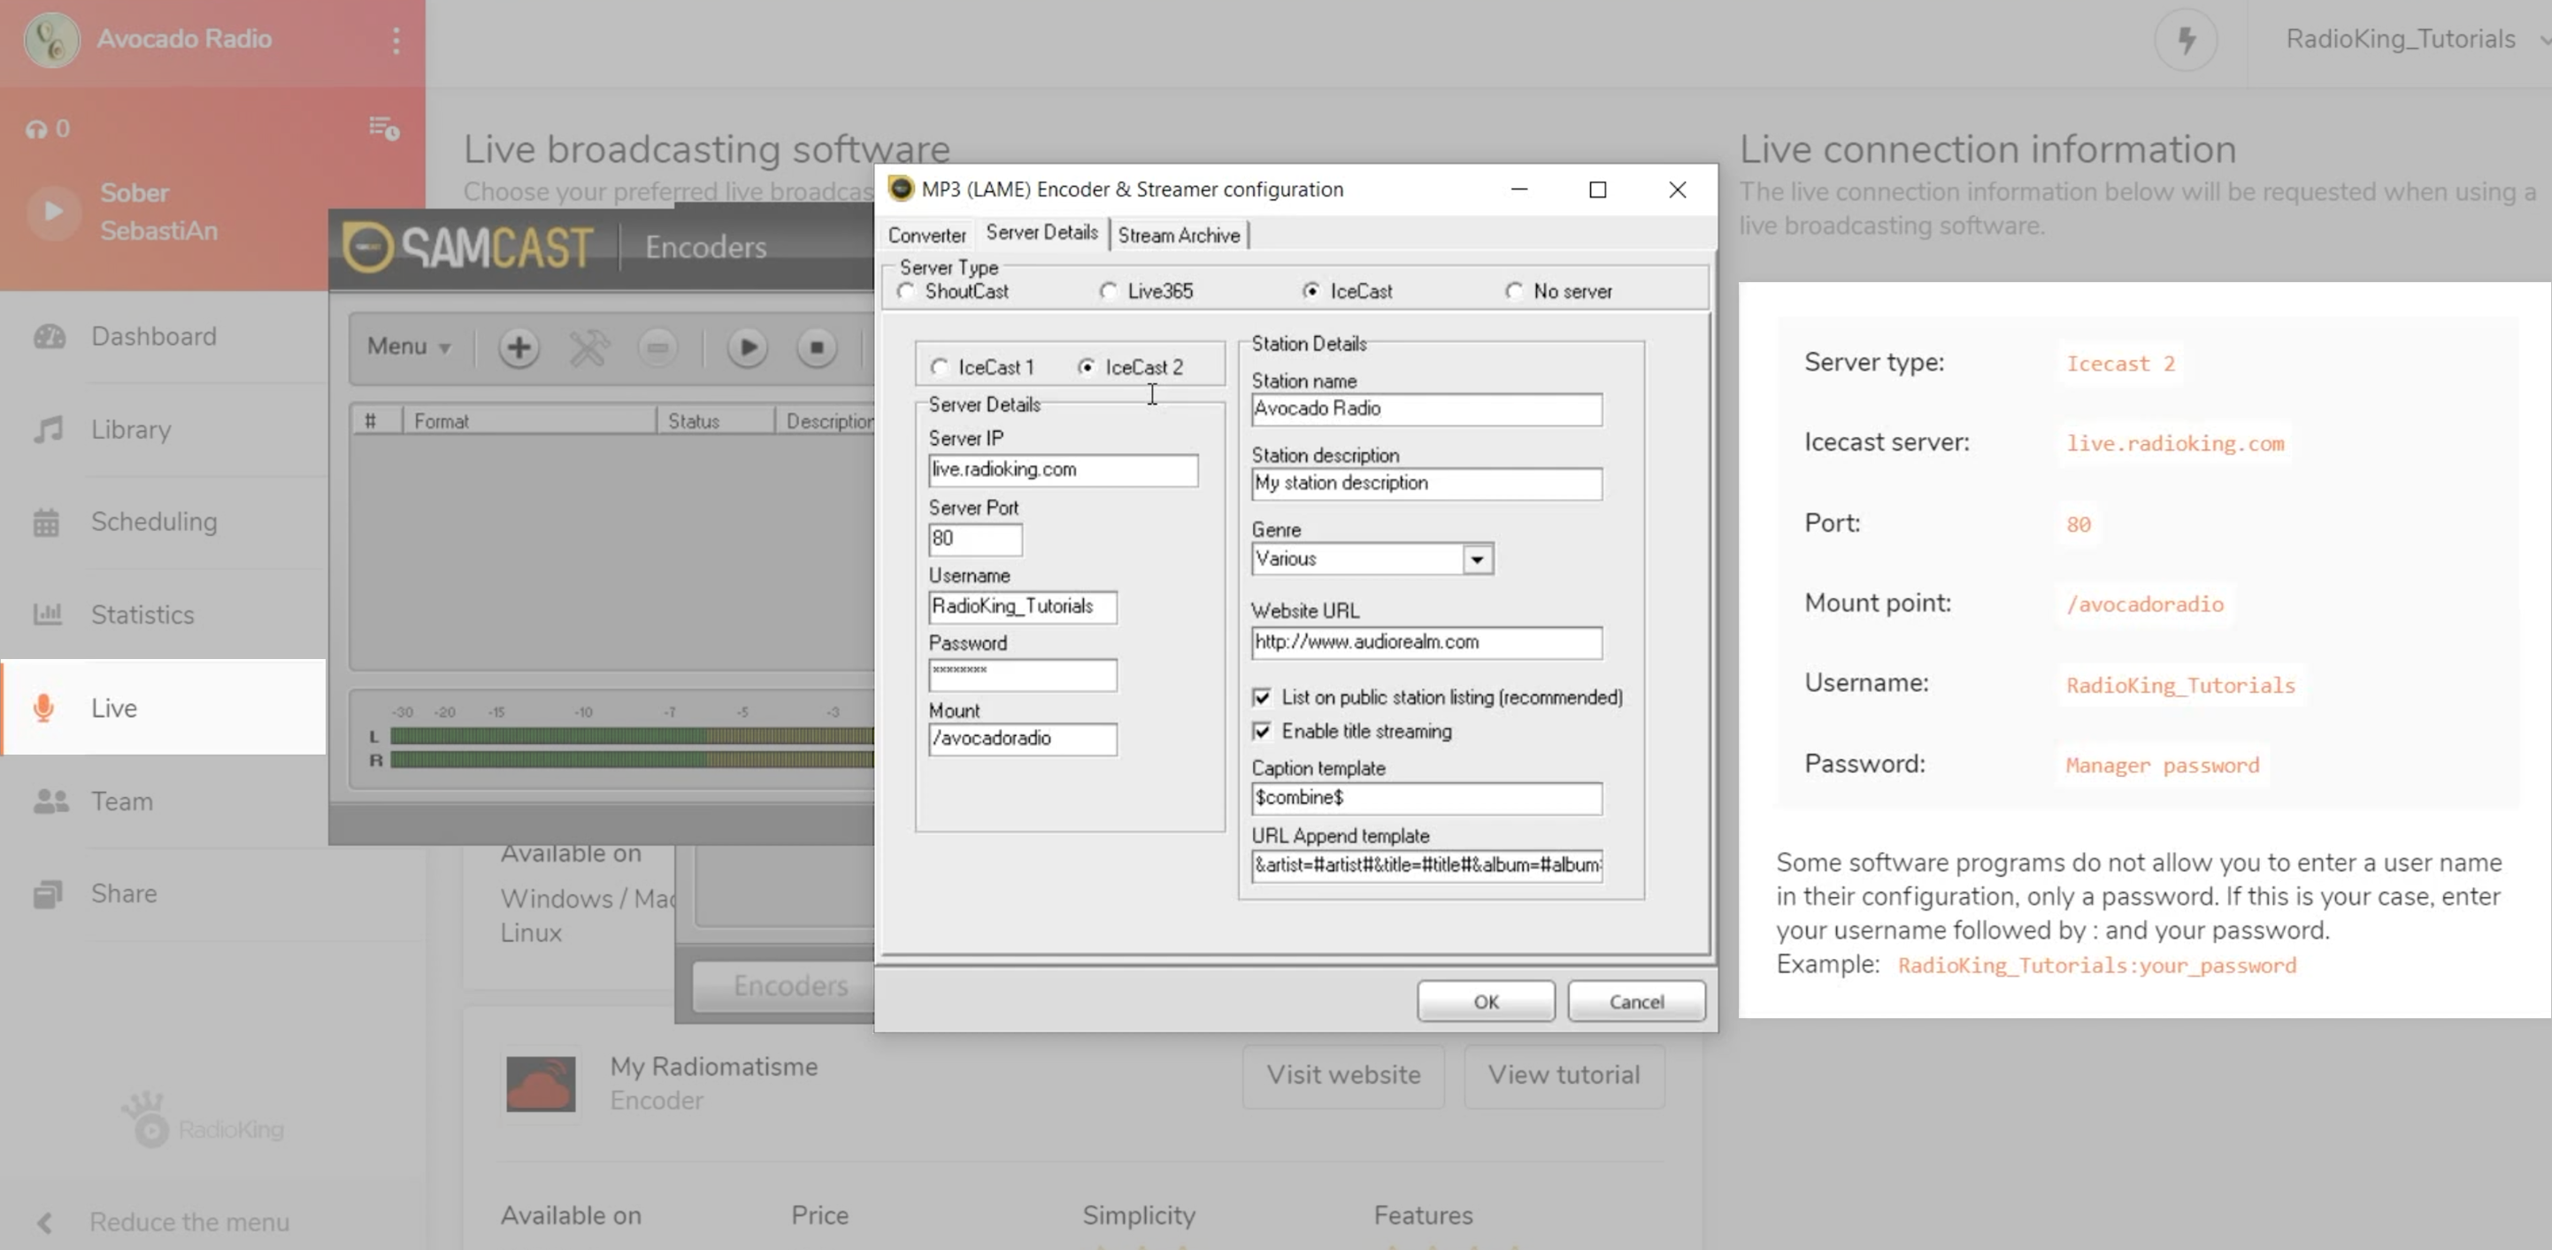Screen dimensions: 2552x1250
Task: Open the SAM Cast Menu dropdown
Action: [408, 347]
